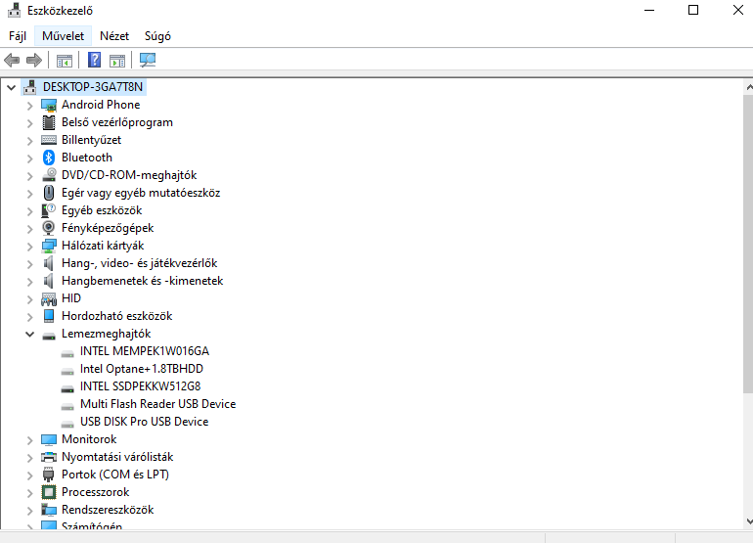
Task: Click the Nyomtatási várólisták printer icon
Action: coord(49,457)
